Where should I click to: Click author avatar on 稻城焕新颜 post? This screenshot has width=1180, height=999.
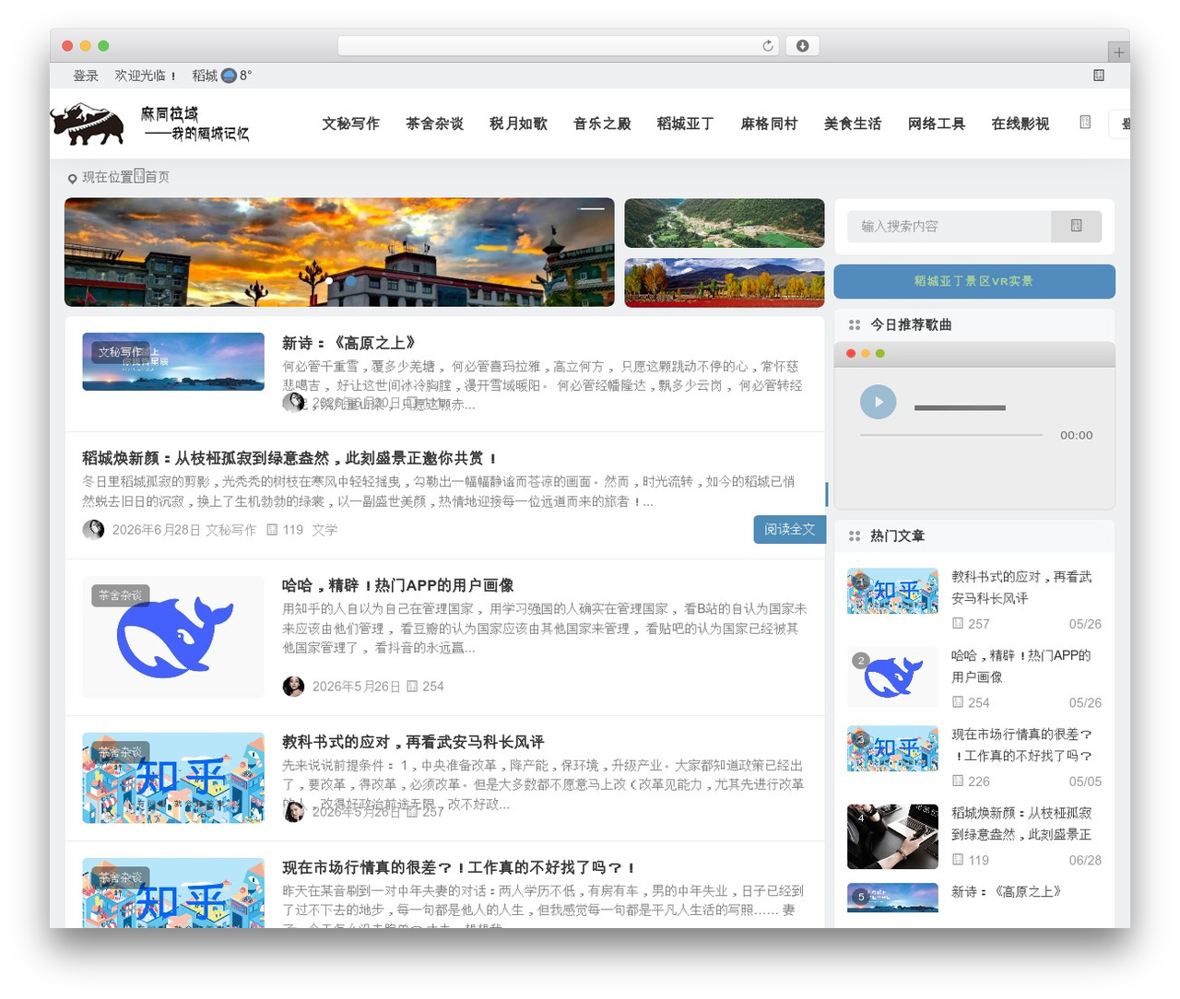tap(93, 529)
